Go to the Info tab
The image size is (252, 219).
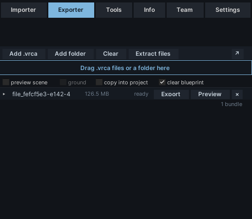click(149, 10)
